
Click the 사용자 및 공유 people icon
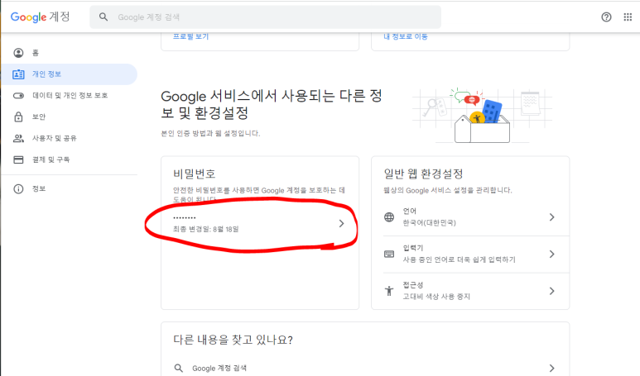(18, 138)
